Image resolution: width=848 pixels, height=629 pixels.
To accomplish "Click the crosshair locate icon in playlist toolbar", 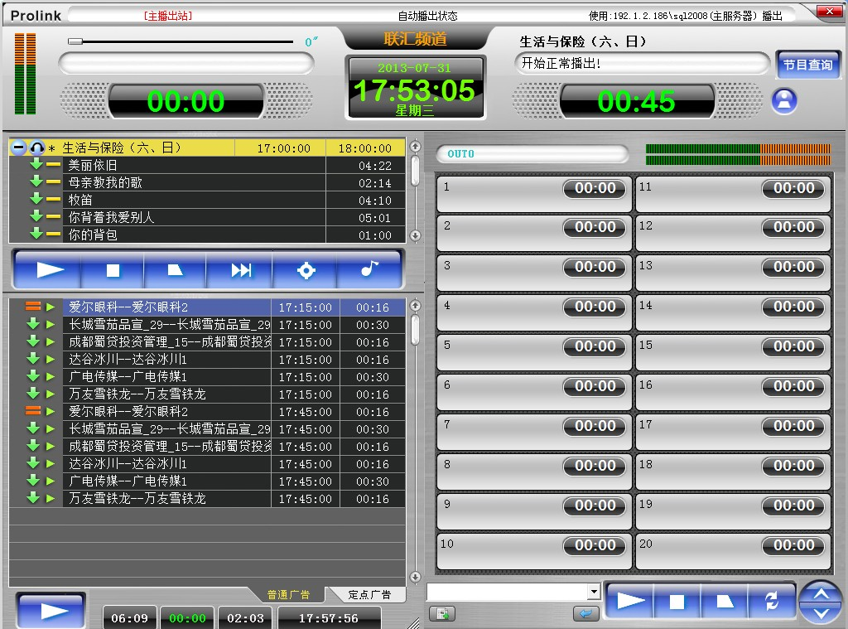I will (x=306, y=270).
